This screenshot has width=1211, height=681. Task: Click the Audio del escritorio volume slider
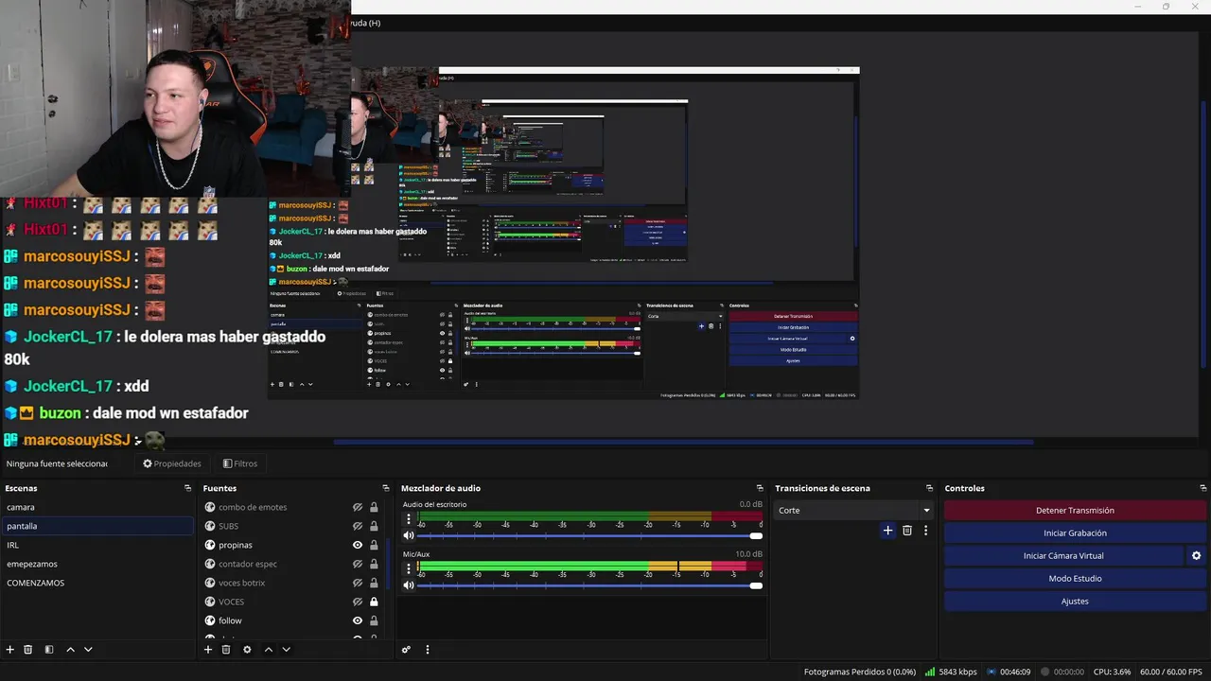pyautogui.click(x=589, y=536)
